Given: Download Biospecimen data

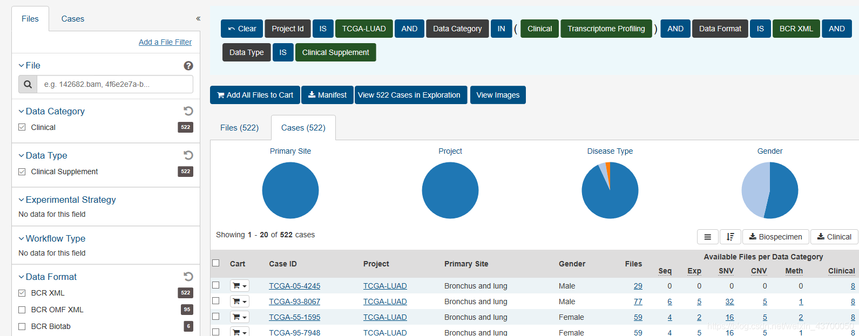Looking at the screenshot, I should [776, 237].
